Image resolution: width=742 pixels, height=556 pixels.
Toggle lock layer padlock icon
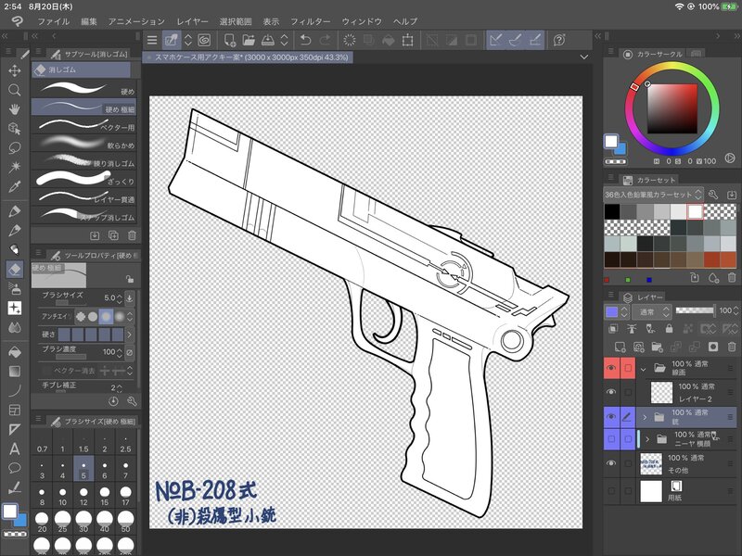pos(669,328)
